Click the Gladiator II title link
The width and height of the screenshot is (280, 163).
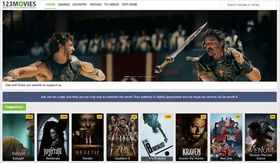pos(122,158)
